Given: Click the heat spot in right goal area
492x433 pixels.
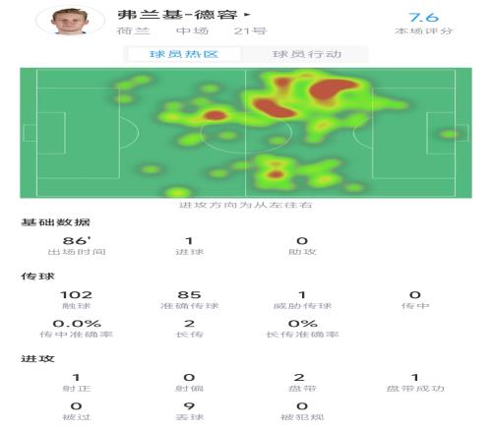Looking at the screenshot, I should point(449,134).
